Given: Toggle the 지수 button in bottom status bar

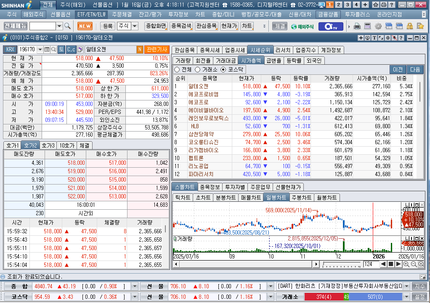Looking at the screenshot, I should tap(419, 286).
